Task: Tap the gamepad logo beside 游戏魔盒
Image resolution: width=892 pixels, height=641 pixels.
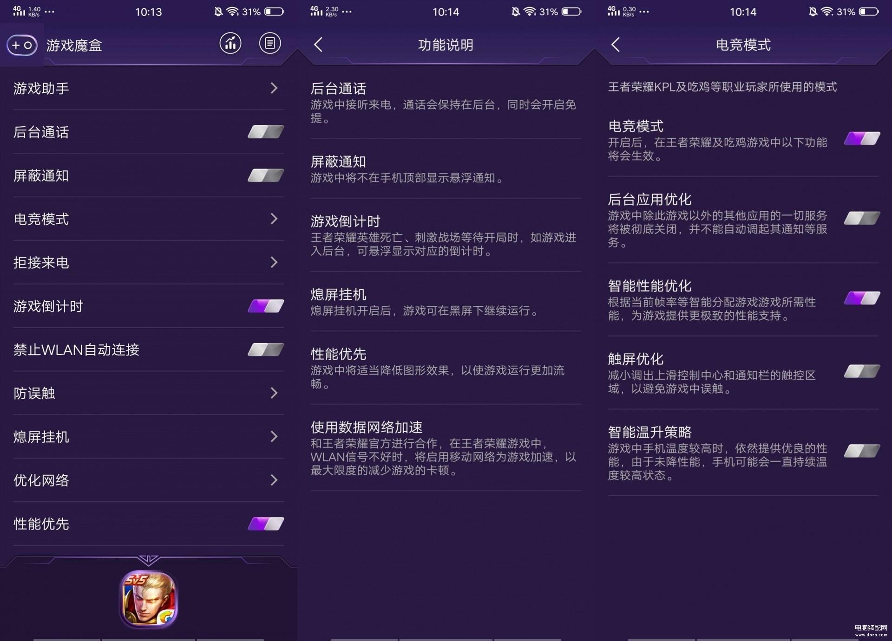Action: pyautogui.click(x=22, y=45)
